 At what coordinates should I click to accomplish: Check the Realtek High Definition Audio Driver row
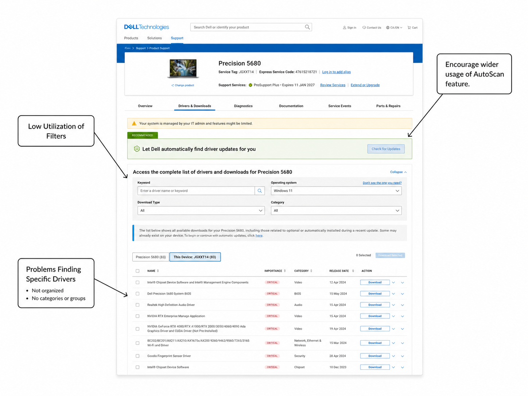coord(137,305)
